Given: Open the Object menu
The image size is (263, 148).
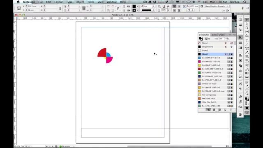Looking at the screenshot, I should [79, 2].
